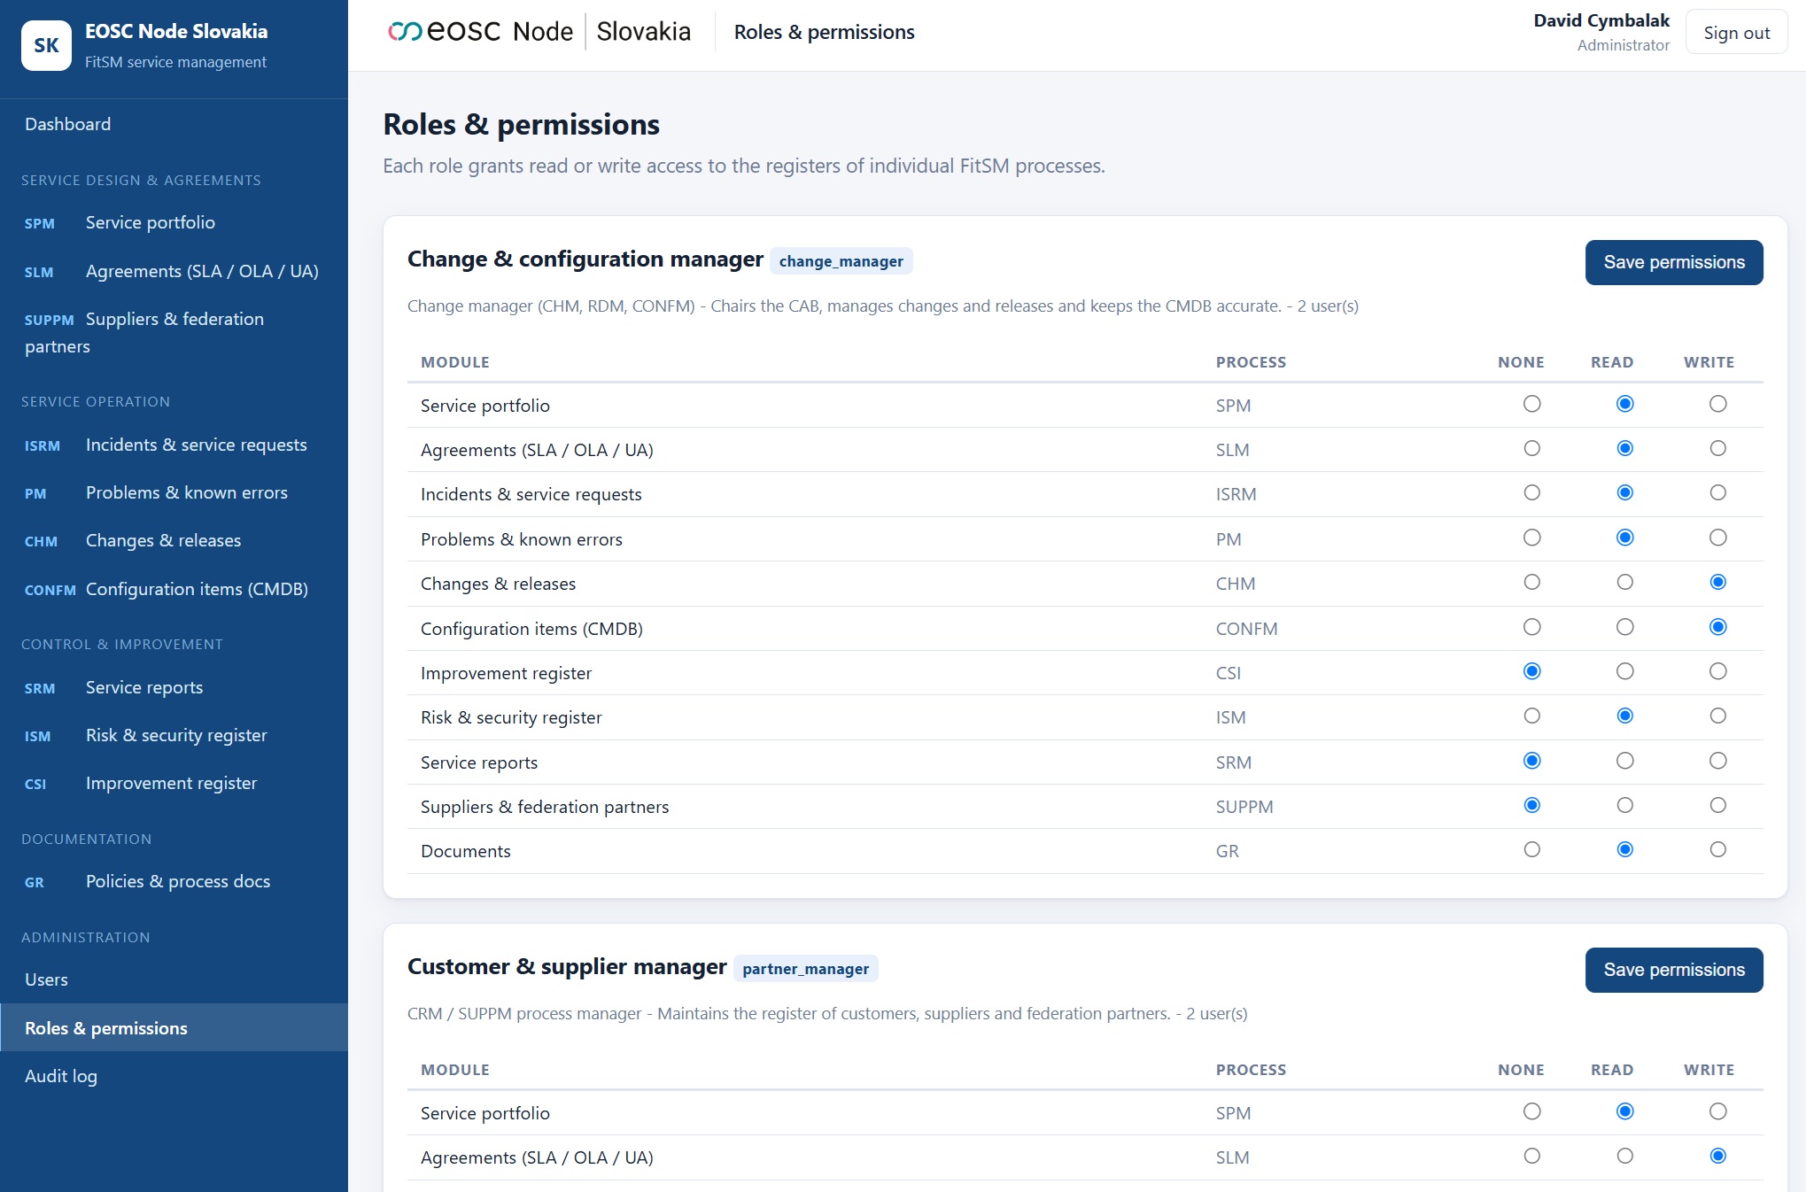
Task: Set Documents row to Write
Action: [1717, 849]
